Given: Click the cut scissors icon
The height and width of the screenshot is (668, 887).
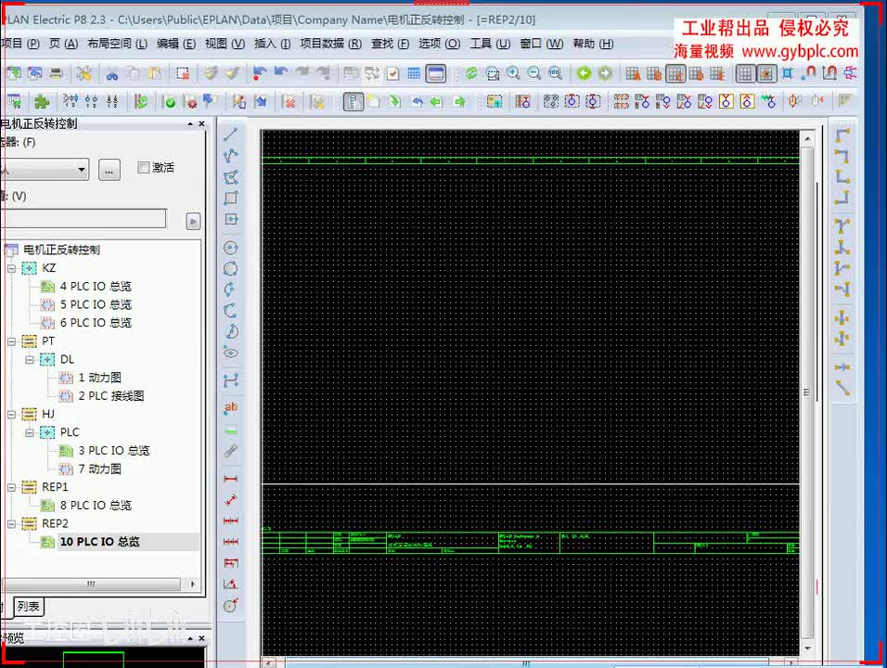Looking at the screenshot, I should (112, 73).
